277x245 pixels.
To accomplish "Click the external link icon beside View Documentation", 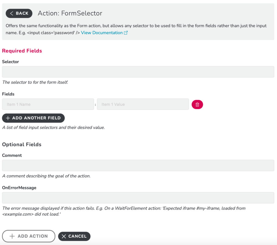I will [126, 33].
